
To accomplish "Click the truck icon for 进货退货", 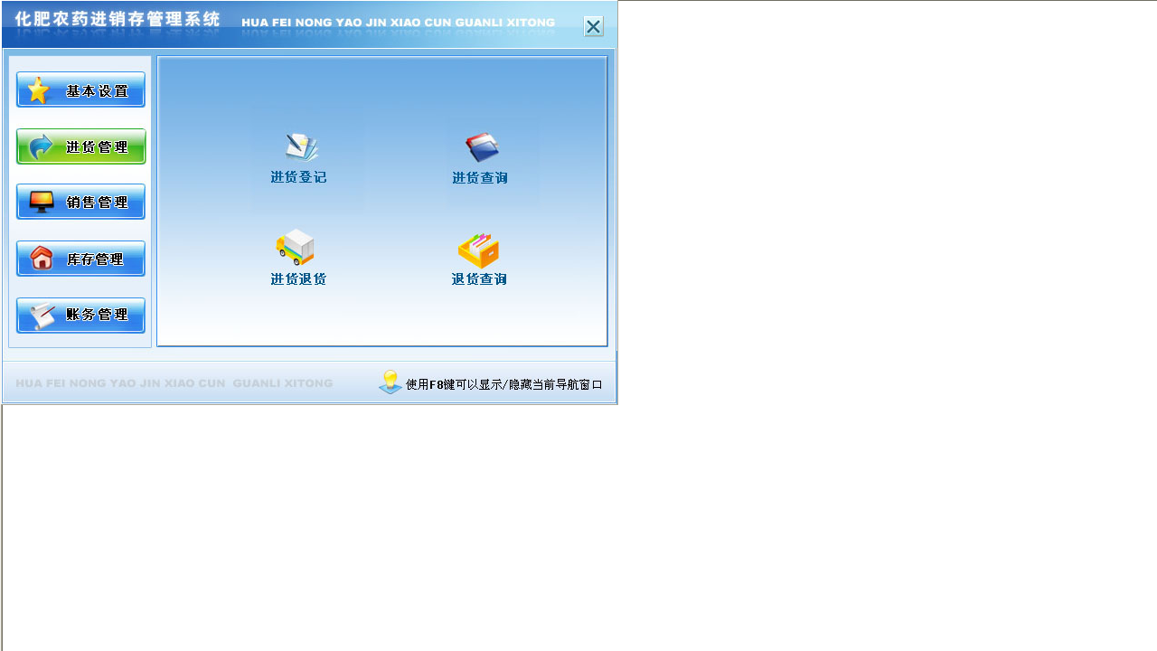I will 296,246.
